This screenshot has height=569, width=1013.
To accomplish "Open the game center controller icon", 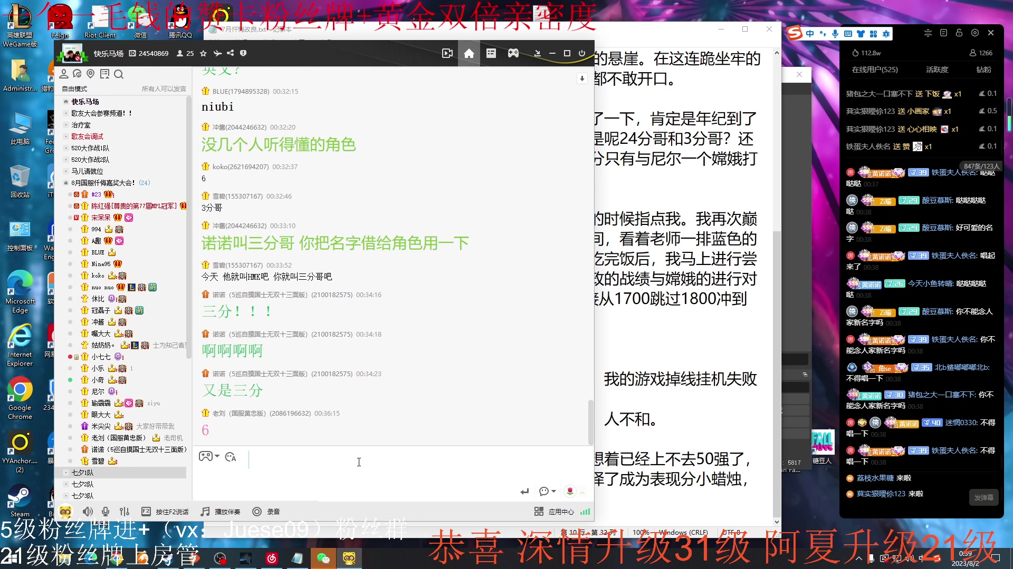I will [x=513, y=53].
